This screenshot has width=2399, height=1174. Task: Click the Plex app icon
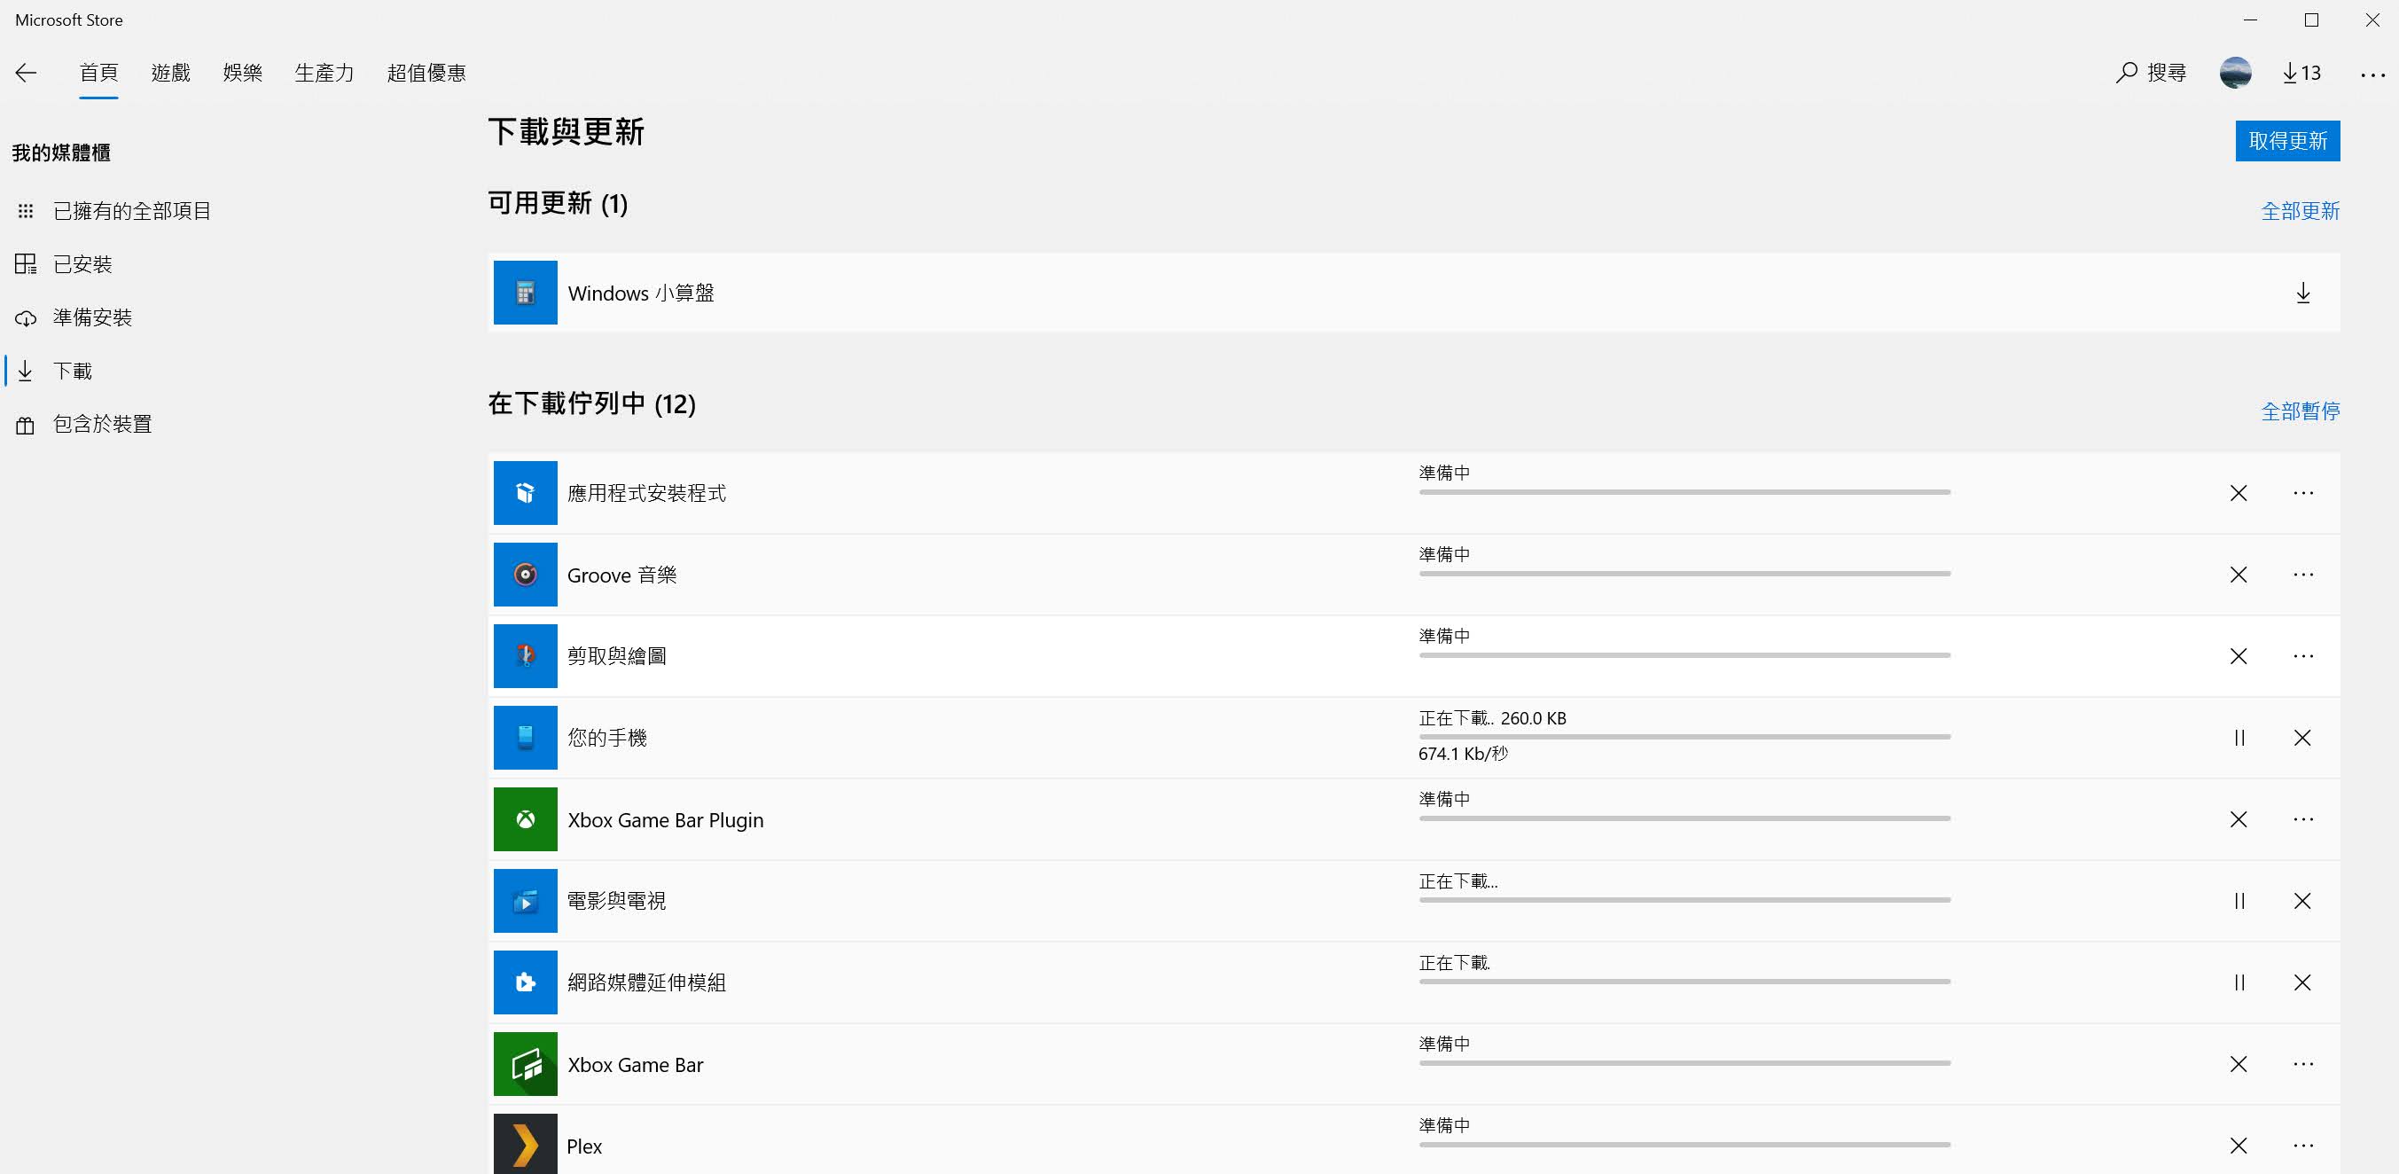click(525, 1144)
